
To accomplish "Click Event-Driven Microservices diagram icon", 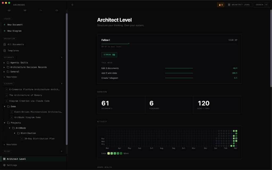I will click(11, 112).
